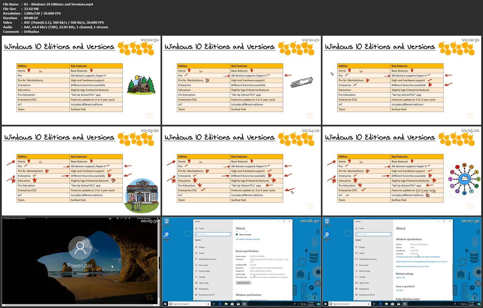The height and width of the screenshot is (308, 483).
Task: Select Notifications & actions in 00:07:30 Settings sidebar
Action: (x=366, y=259)
